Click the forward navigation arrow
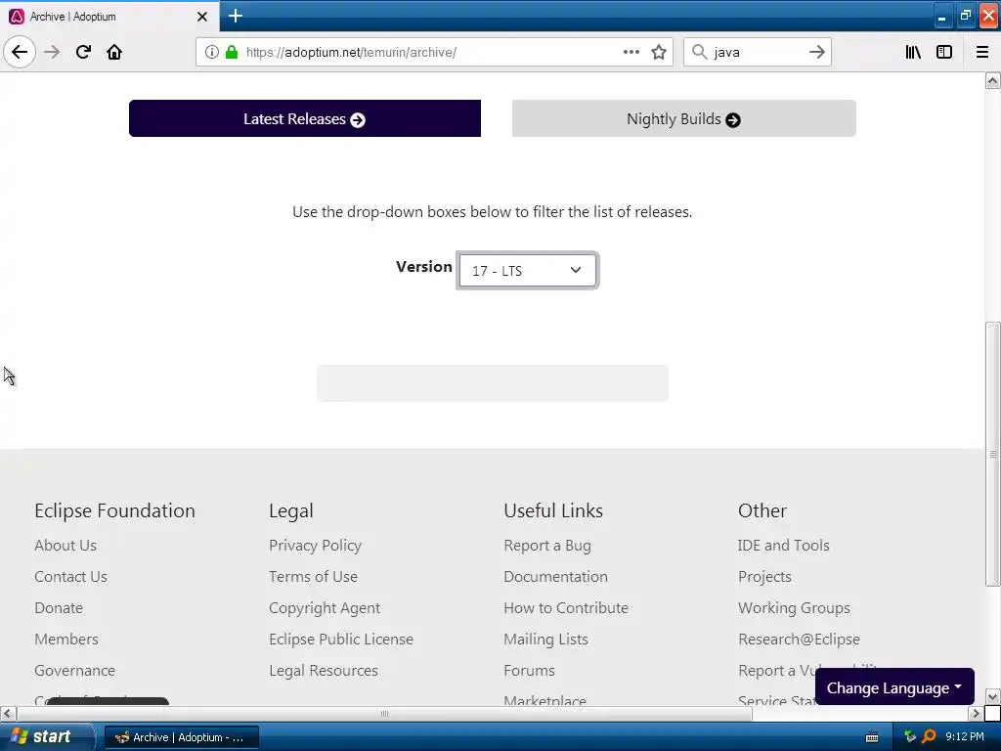1001x751 pixels. (x=52, y=52)
